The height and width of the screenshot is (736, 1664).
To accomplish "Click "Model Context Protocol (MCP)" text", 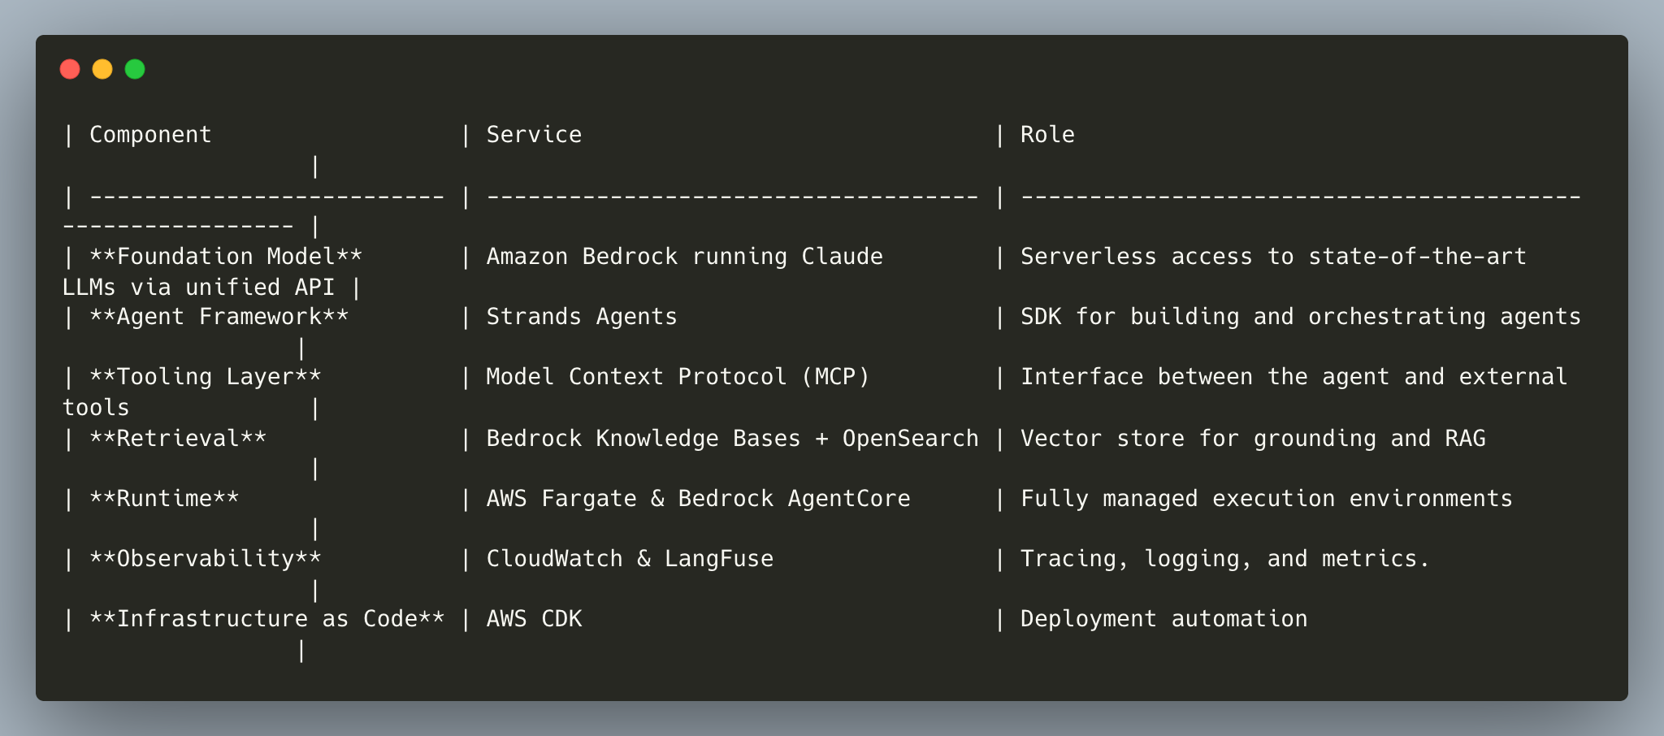I will coord(678,377).
